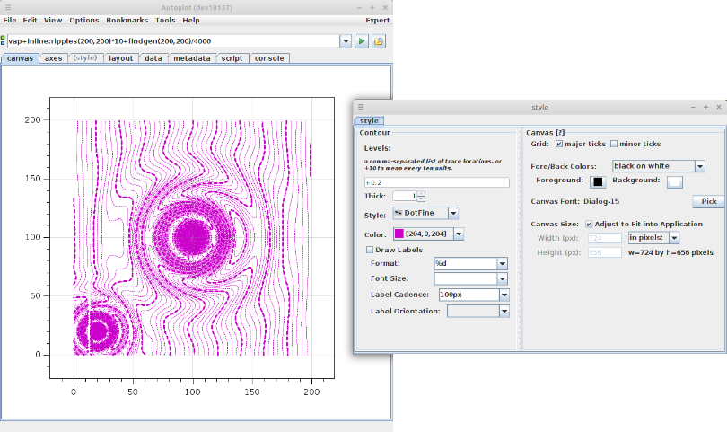727x432 pixels.
Task: Open the black on white colors dropdown
Action: coord(699,166)
